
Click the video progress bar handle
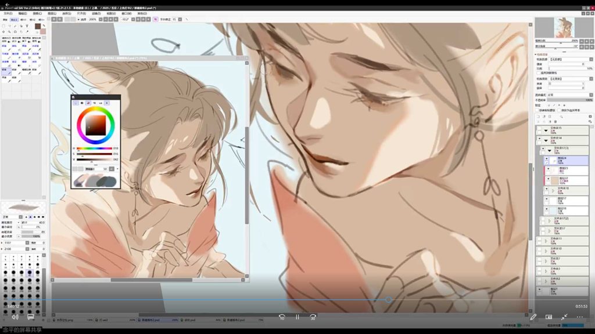click(x=388, y=300)
